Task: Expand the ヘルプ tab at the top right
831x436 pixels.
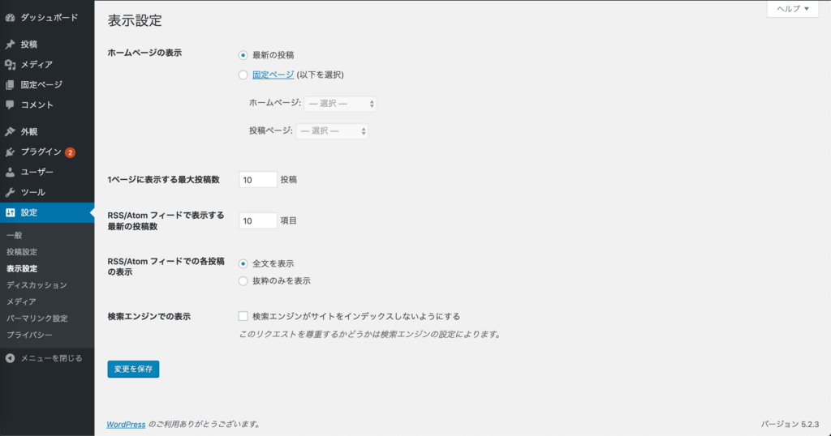Action: pos(793,9)
